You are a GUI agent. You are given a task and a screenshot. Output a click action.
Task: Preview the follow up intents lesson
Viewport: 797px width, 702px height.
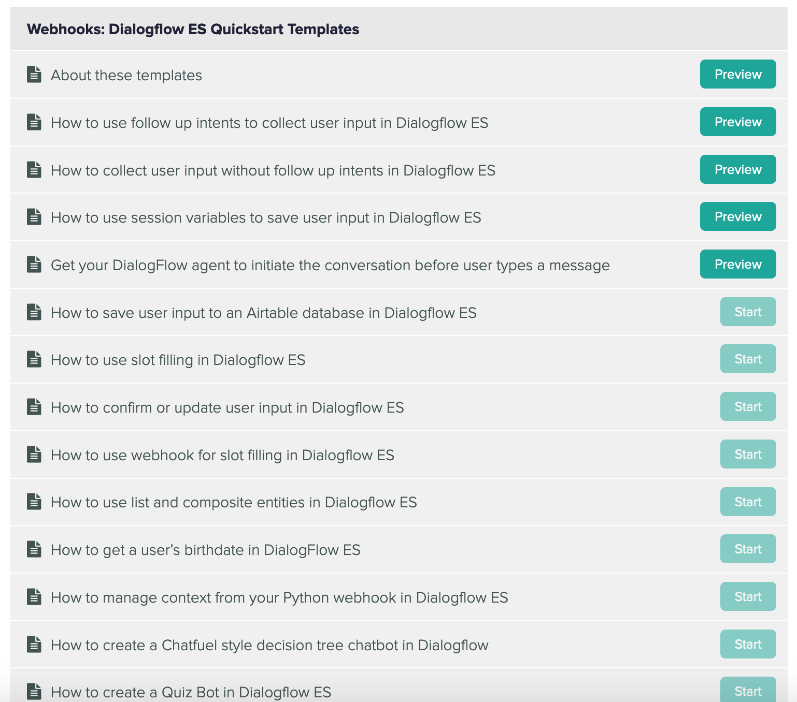point(738,122)
